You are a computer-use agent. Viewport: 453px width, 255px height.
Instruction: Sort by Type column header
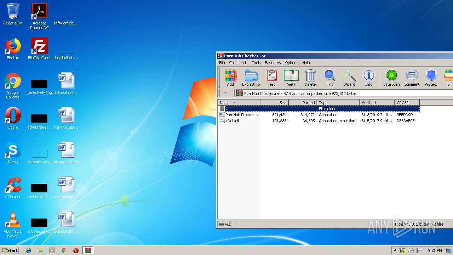click(x=338, y=103)
